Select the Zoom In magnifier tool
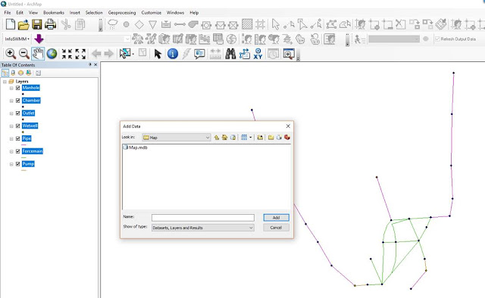Image resolution: width=485 pixels, height=298 pixels. [x=11, y=54]
